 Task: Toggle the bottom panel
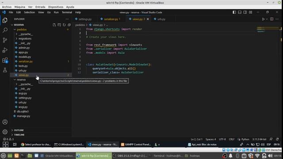[240, 12]
